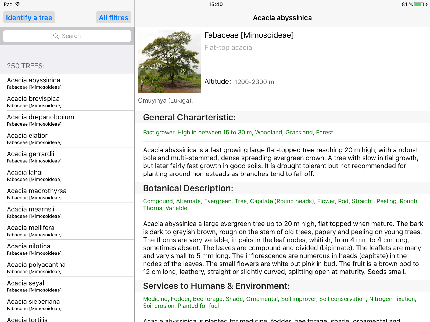Select Acacia lahai in the list
Viewport: 430px width, 322px height.
[67, 175]
